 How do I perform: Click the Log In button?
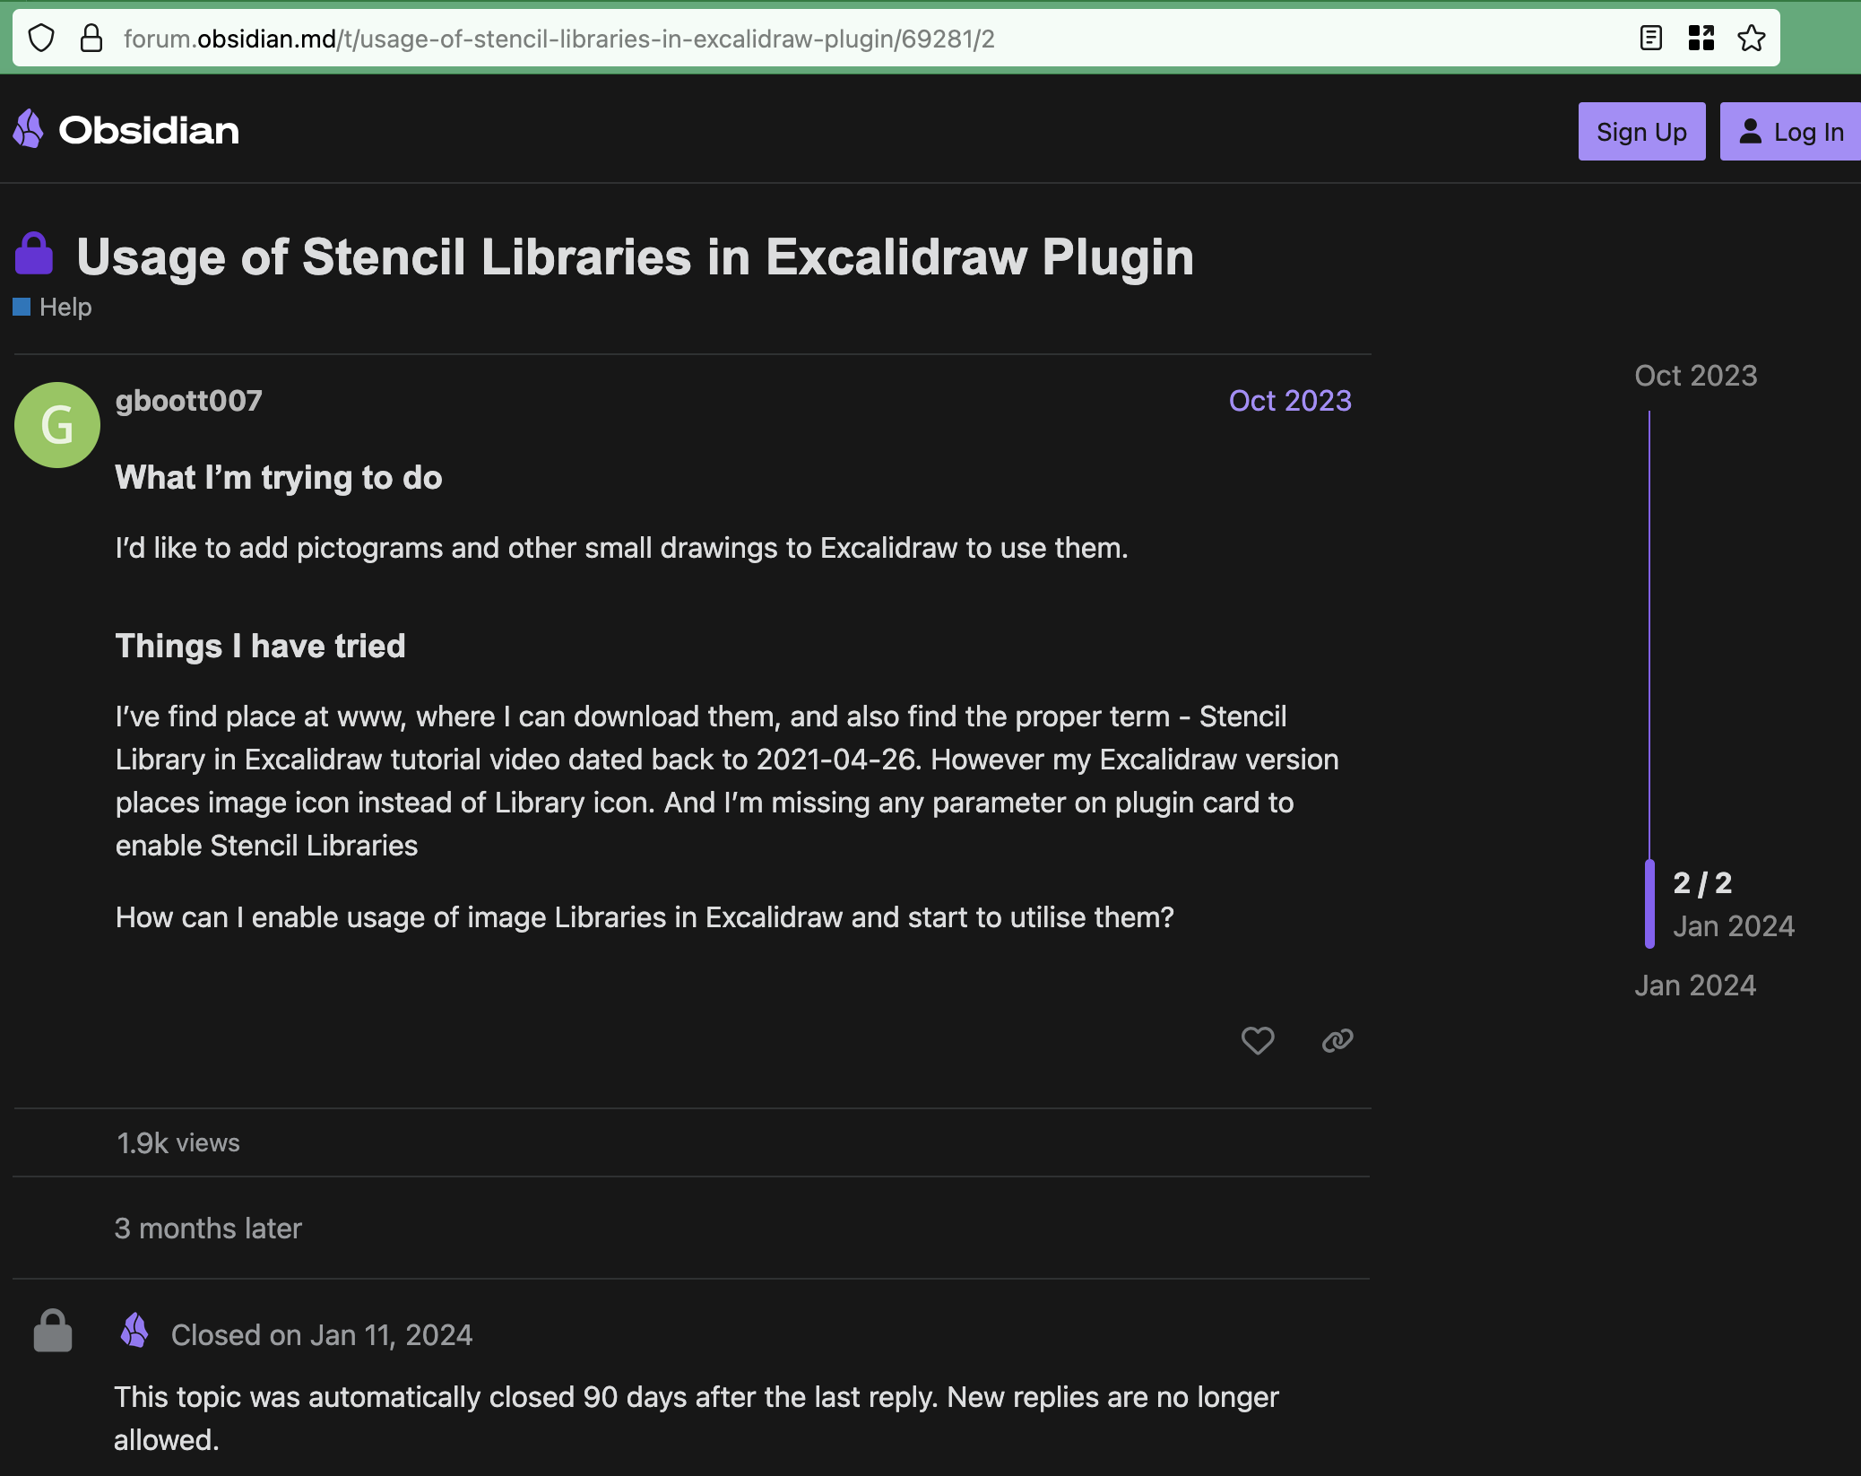tap(1790, 132)
